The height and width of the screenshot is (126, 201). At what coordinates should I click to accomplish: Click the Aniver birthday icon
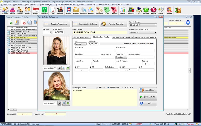click(x=13, y=10)
